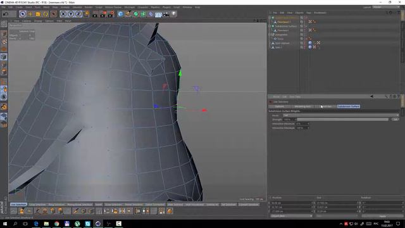Click the Apply button in coordinates panel

click(x=382, y=216)
